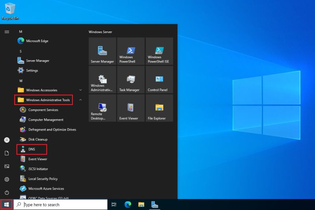Click the letter W section header

point(21,81)
